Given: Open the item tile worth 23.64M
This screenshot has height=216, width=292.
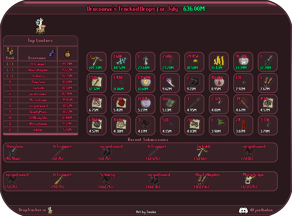Looking at the screenshot, I should 145,62.
